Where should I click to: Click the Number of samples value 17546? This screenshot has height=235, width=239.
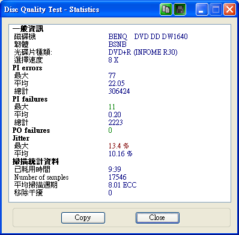point(118,177)
